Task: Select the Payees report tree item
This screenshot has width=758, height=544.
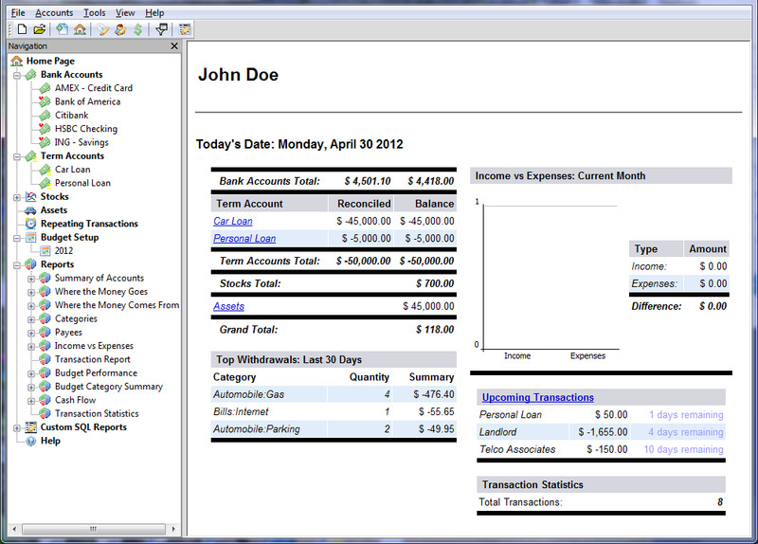Action: pos(68,333)
